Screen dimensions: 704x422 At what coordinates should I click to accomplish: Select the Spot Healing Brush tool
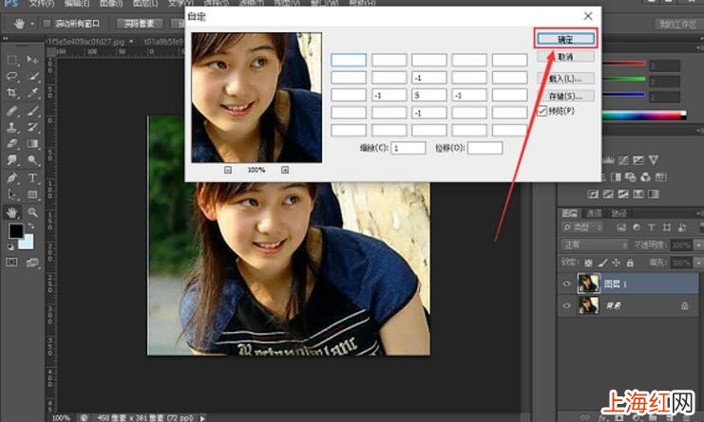pyautogui.click(x=12, y=110)
